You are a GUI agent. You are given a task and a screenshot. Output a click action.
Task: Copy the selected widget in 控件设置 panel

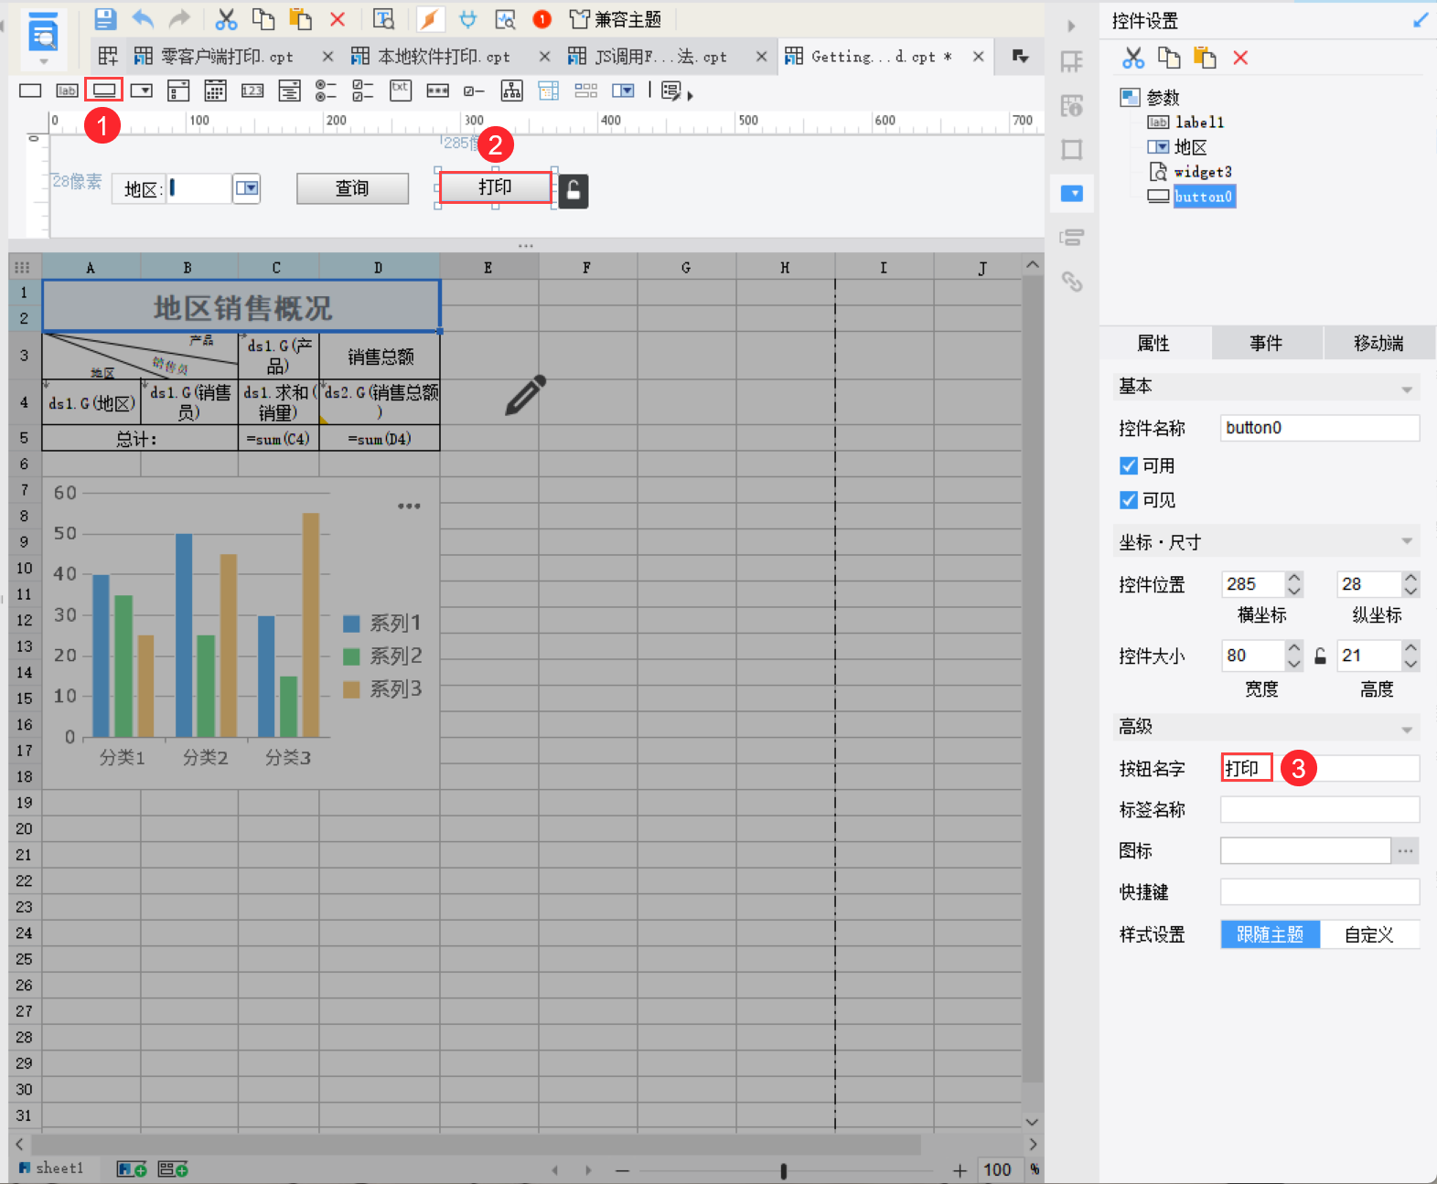(1169, 58)
